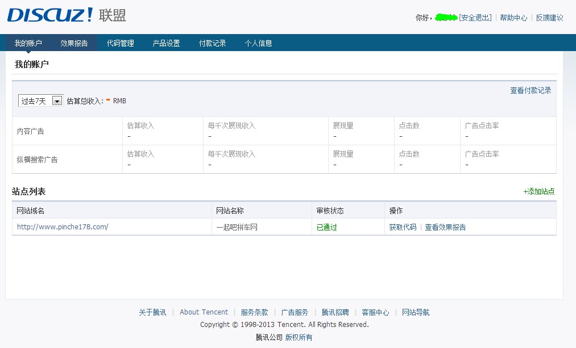This screenshot has height=348, width=576.
Task: Click 获取代码 for the listed site
Action: coord(403,227)
